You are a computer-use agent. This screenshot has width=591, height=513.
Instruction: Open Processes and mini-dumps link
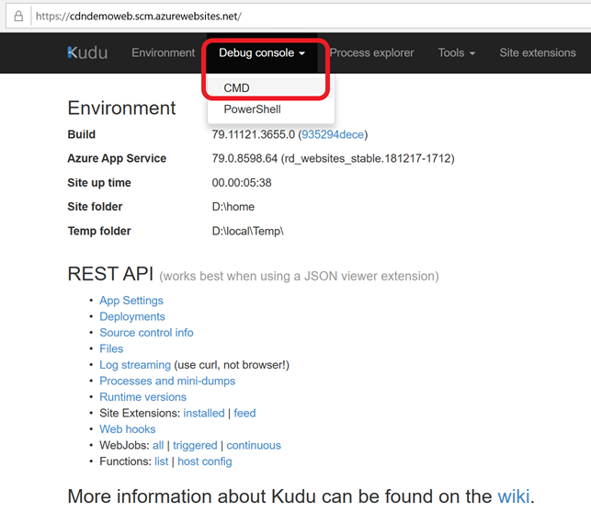pos(167,381)
